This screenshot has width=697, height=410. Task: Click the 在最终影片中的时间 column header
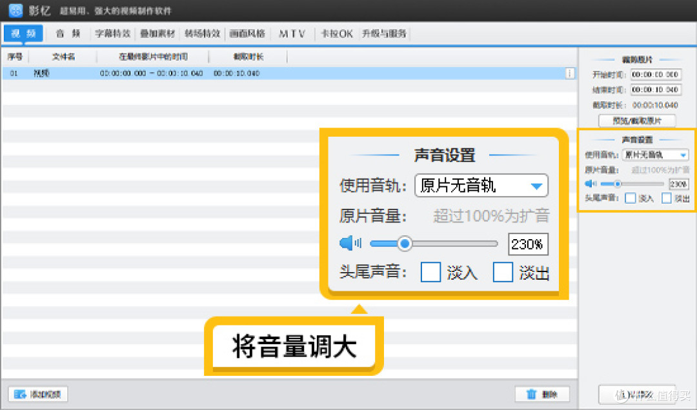[x=153, y=57]
